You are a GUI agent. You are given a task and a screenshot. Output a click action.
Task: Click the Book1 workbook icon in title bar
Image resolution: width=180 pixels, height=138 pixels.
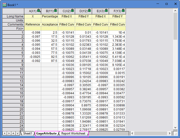(4, 5)
